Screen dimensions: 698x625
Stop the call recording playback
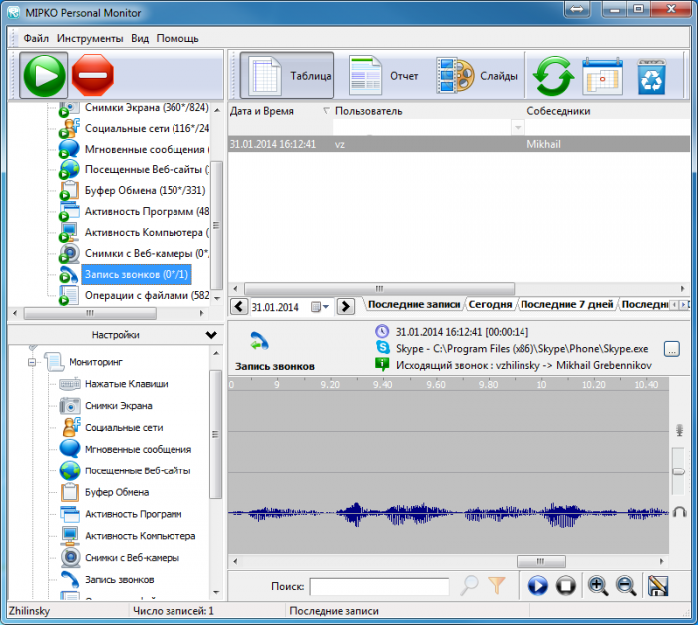click(x=566, y=586)
